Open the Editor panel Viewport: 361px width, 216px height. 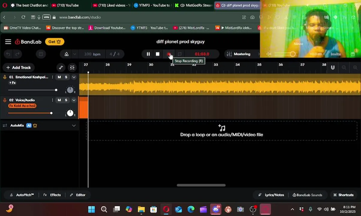78,195
